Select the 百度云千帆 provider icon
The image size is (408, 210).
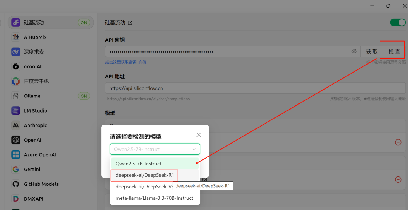click(15, 81)
